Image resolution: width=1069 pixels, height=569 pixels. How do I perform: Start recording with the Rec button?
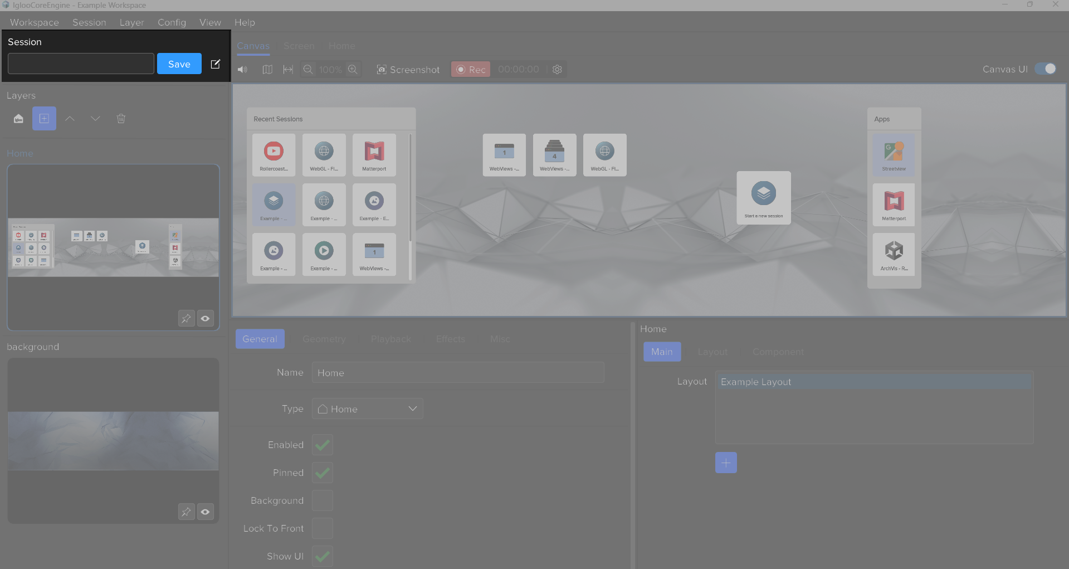tap(470, 69)
